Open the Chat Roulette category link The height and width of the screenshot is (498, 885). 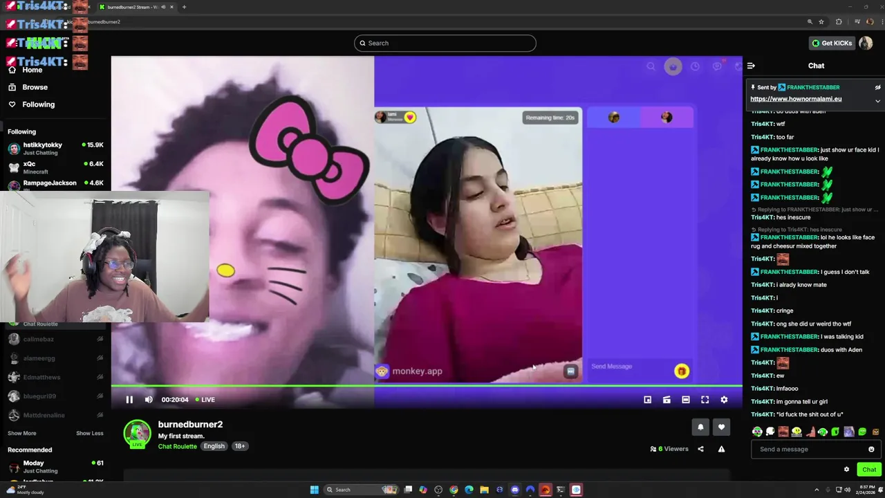(177, 446)
